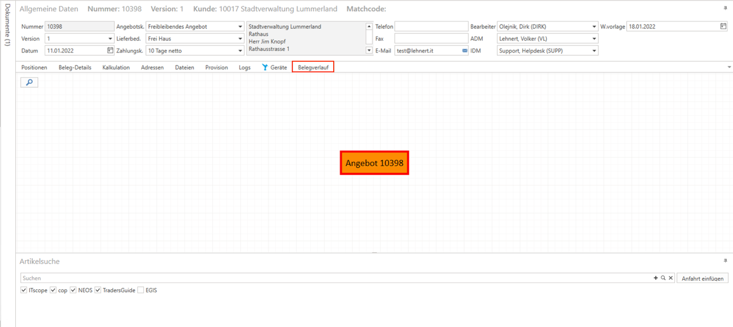This screenshot has width=733, height=327.
Task: Click the search magnifier in Suchen field
Action: pyautogui.click(x=663, y=278)
